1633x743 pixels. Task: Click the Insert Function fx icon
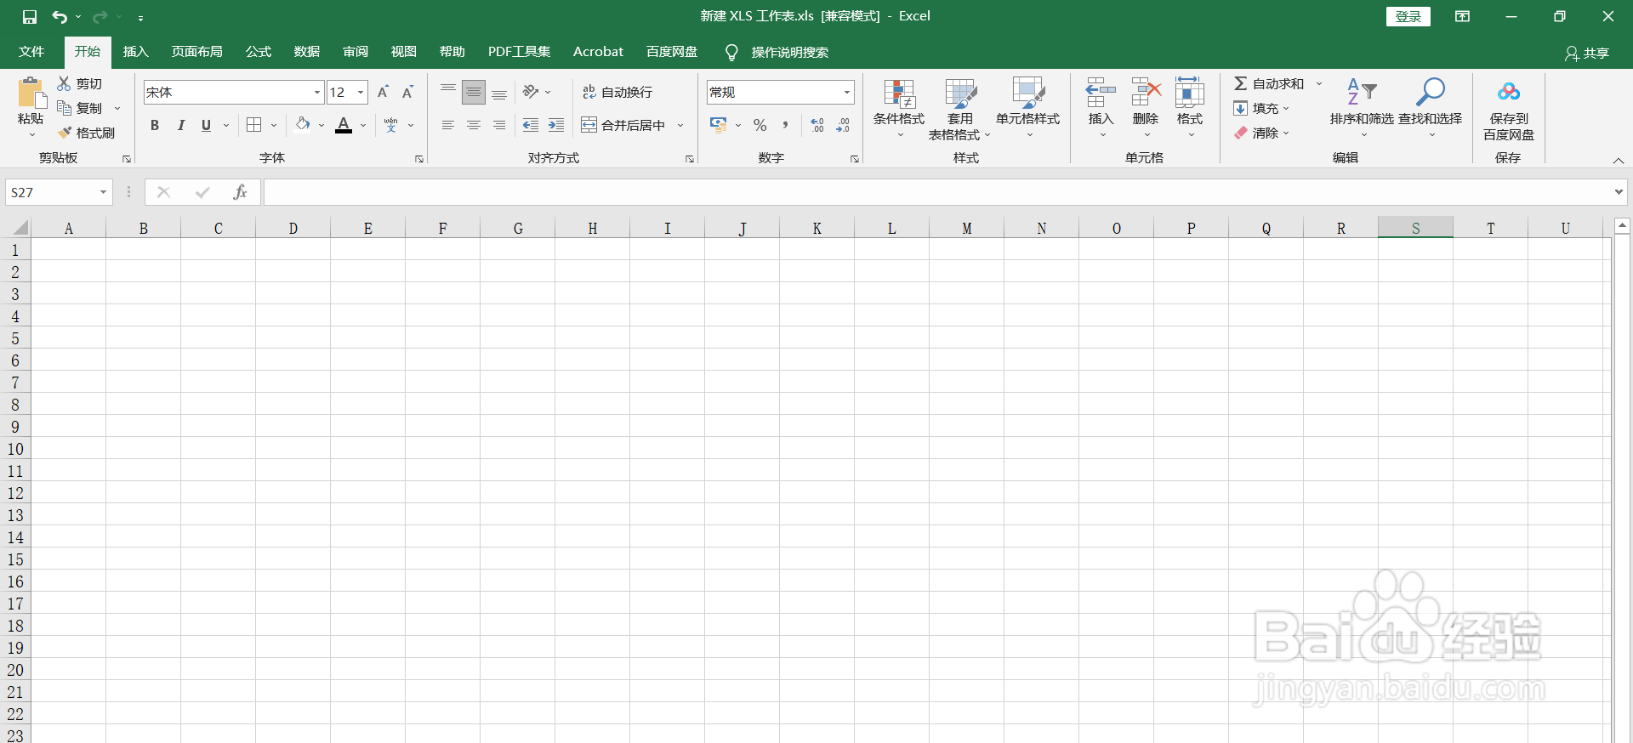click(x=240, y=192)
